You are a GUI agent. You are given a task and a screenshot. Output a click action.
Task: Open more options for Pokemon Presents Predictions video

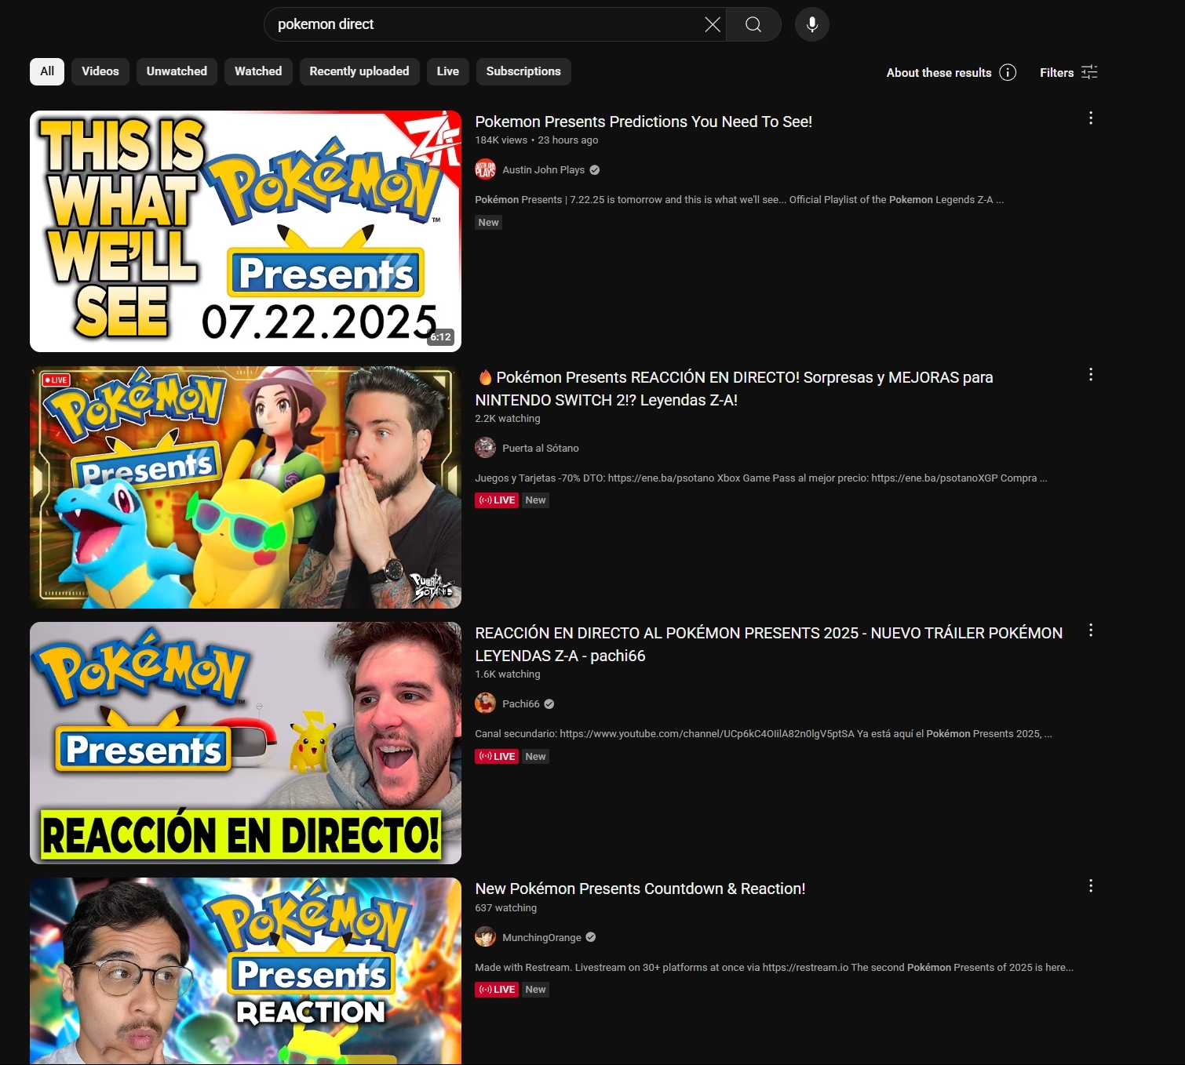pyautogui.click(x=1091, y=118)
